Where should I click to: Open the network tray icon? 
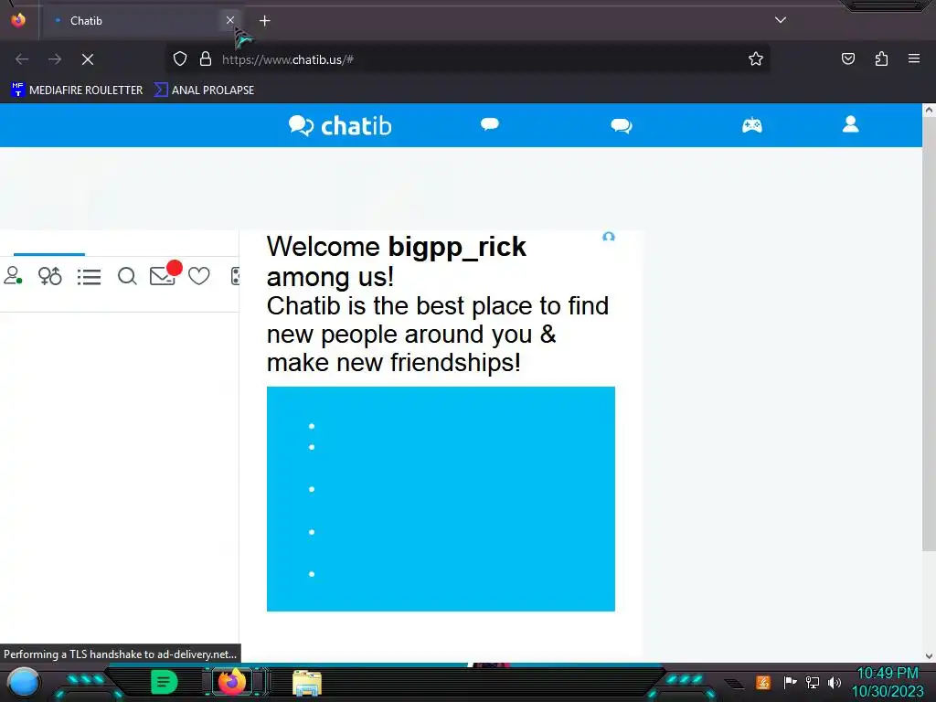(x=812, y=682)
